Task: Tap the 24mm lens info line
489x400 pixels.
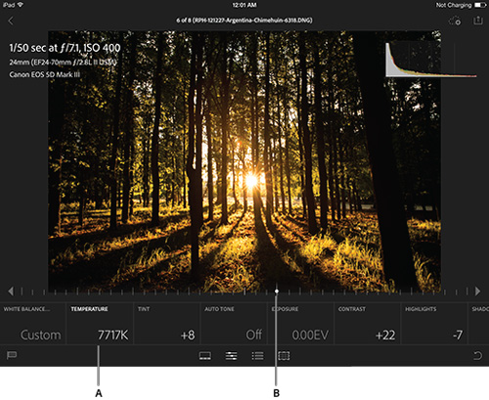Action: [63, 62]
